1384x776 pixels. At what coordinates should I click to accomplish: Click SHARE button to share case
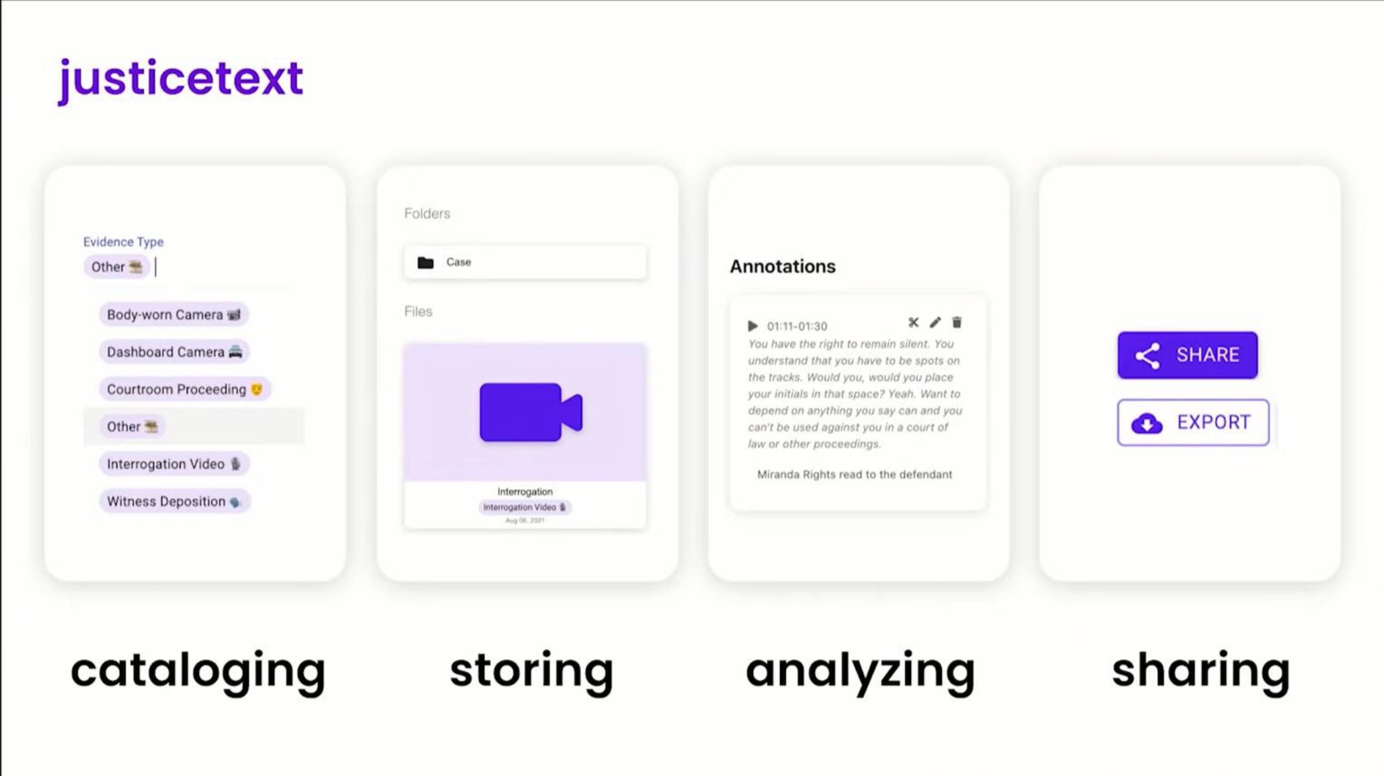(1188, 354)
